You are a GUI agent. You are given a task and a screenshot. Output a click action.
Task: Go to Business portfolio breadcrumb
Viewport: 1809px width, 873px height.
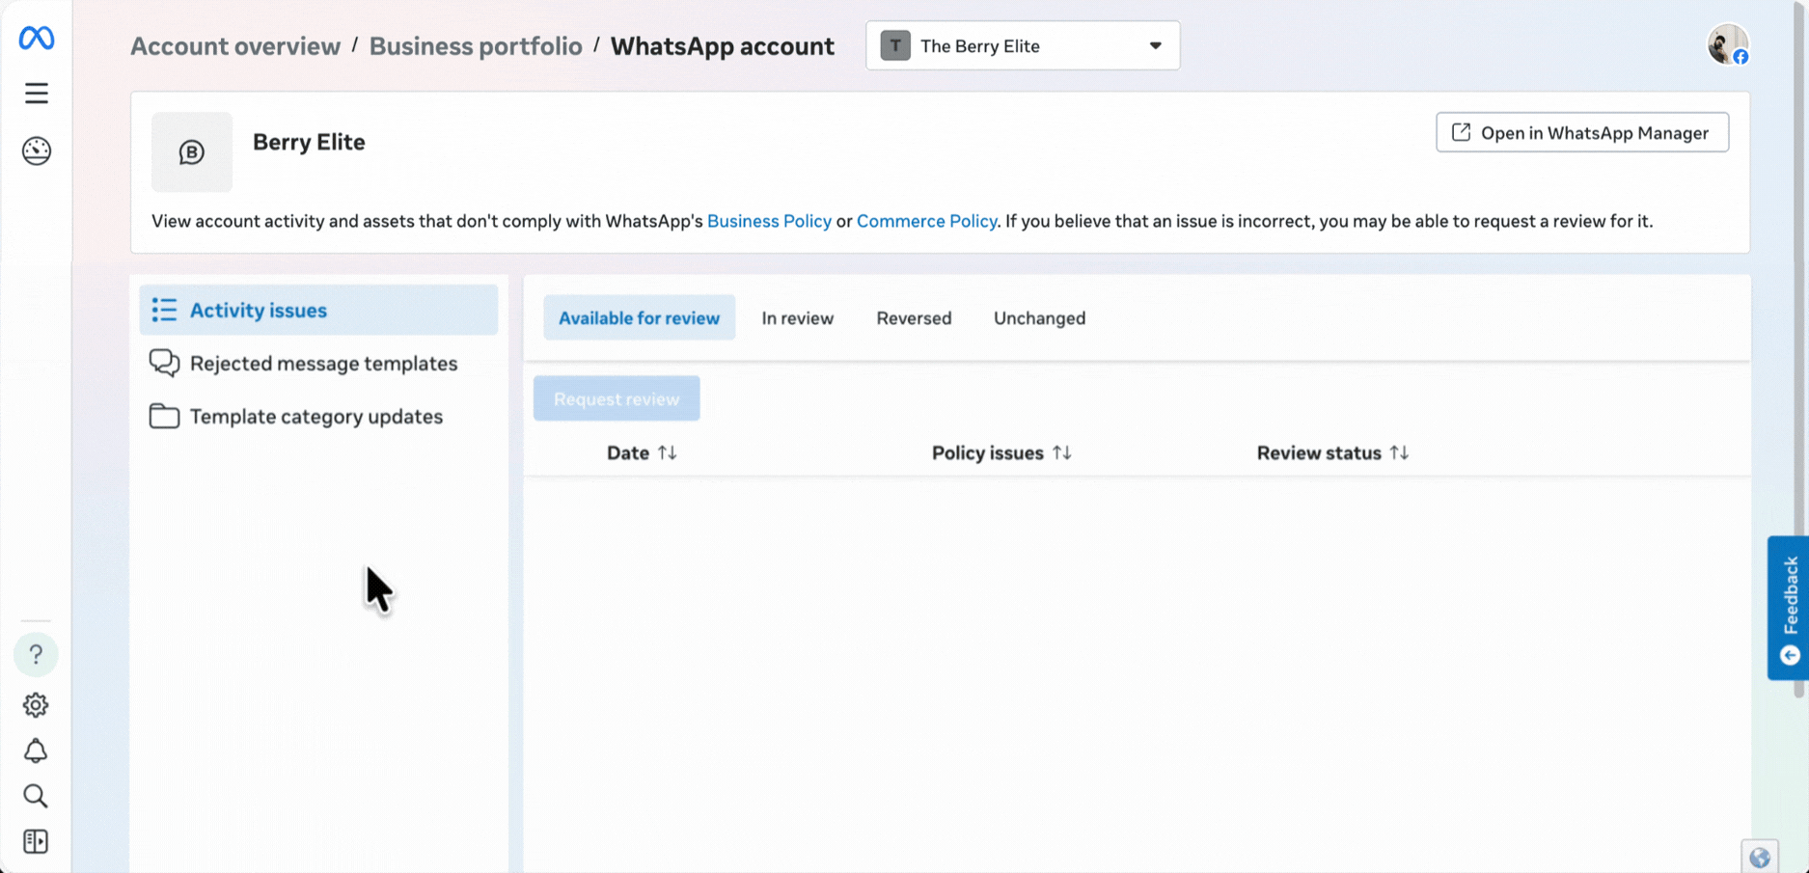point(476,45)
